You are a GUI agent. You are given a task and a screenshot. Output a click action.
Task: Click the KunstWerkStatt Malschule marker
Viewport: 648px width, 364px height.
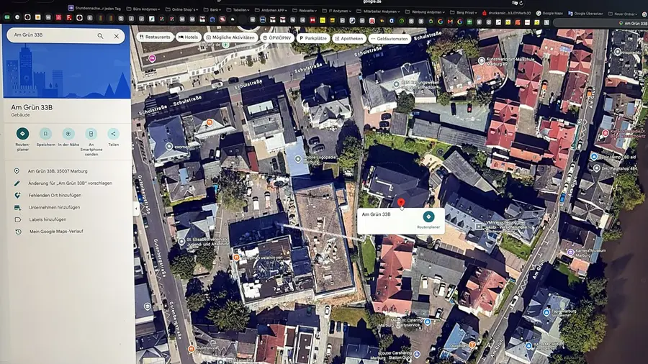click(x=482, y=60)
